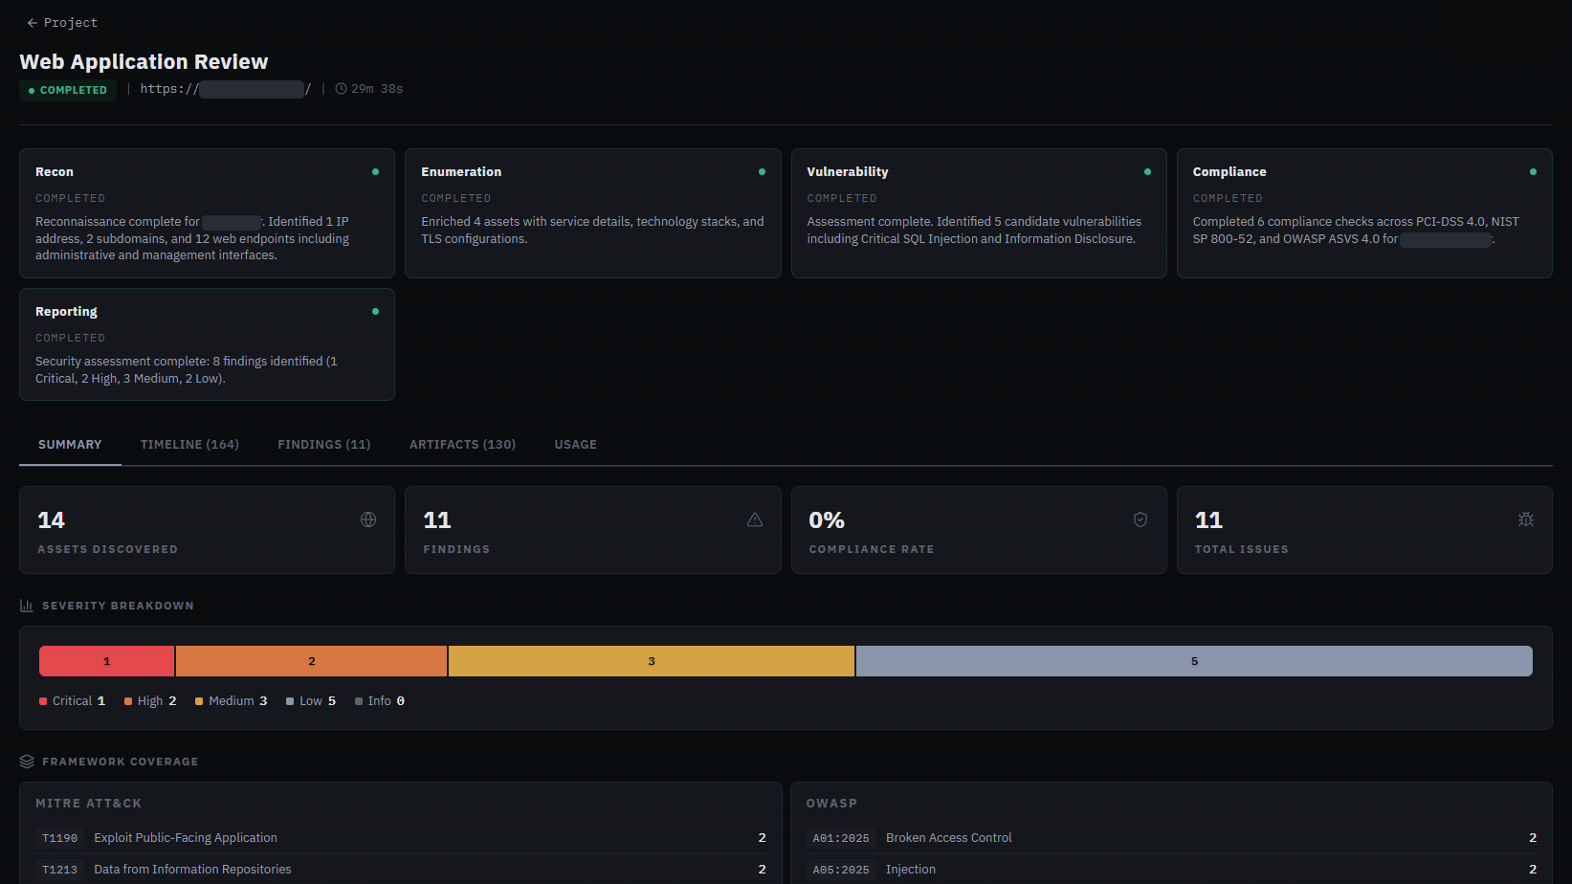Image resolution: width=1572 pixels, height=884 pixels.
Task: Select A05:2025 Injection row
Action: pos(1171,870)
